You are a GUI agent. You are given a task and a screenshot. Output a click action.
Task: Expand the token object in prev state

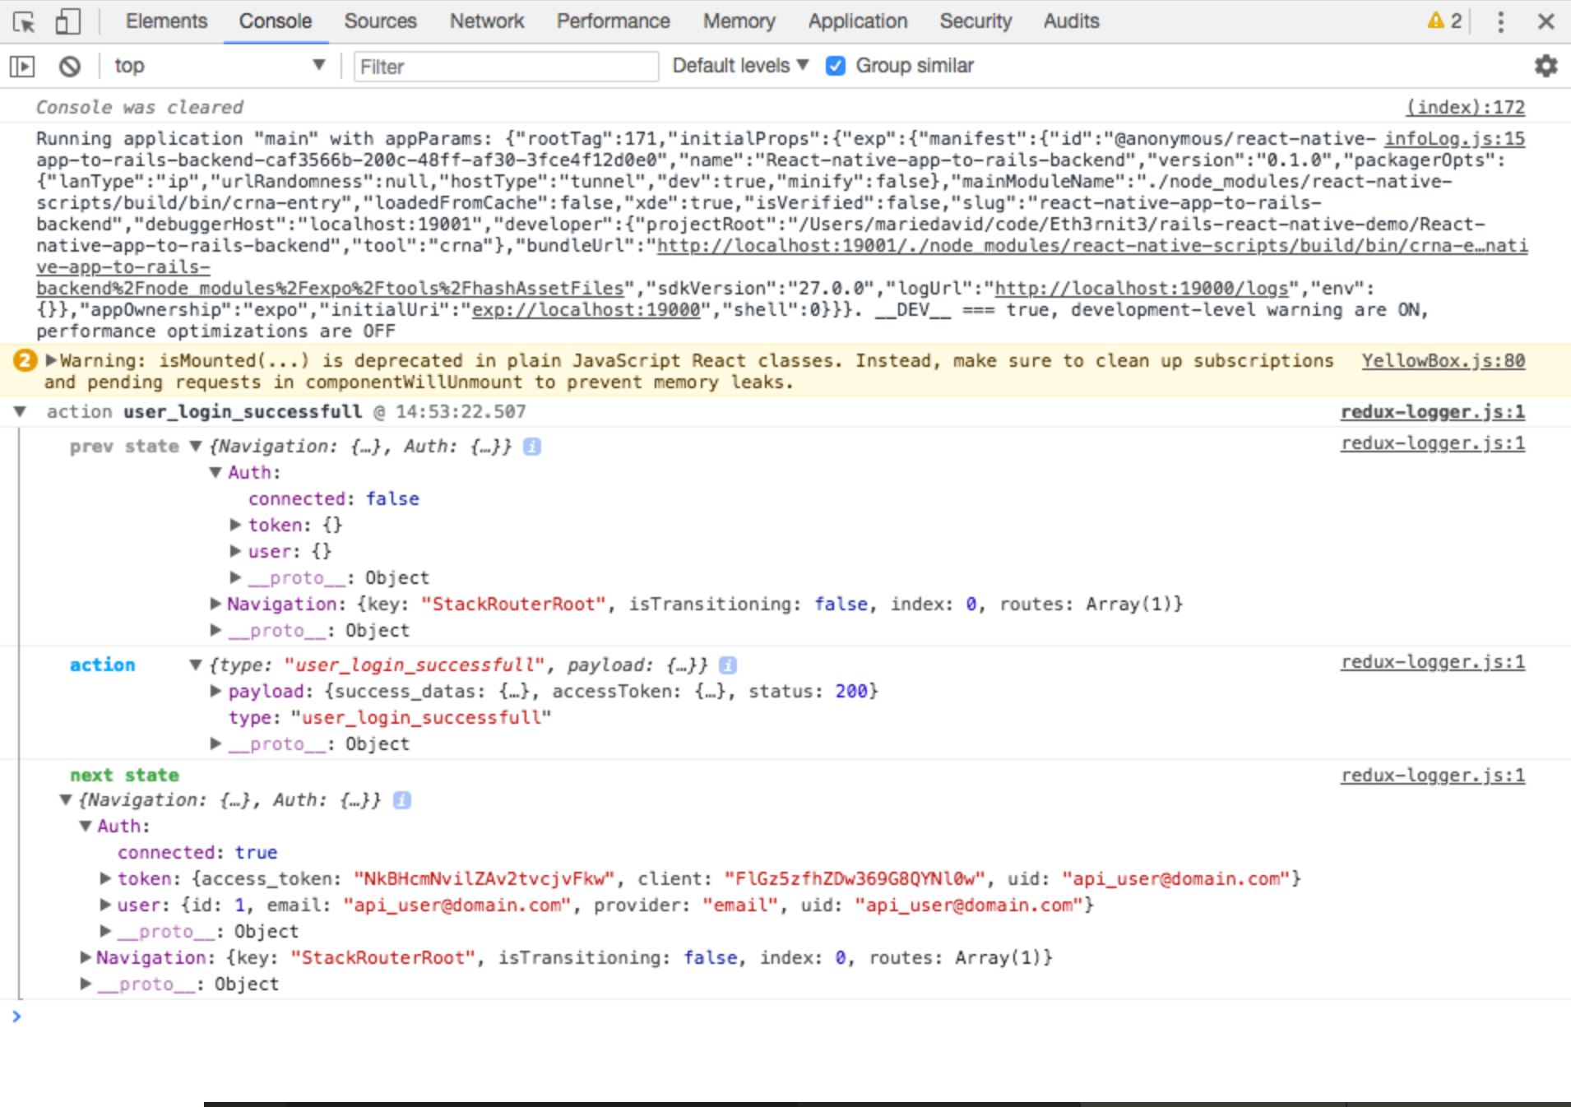pyautogui.click(x=237, y=525)
